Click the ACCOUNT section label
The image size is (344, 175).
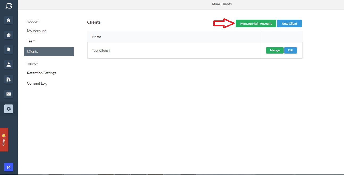pyautogui.click(x=33, y=22)
